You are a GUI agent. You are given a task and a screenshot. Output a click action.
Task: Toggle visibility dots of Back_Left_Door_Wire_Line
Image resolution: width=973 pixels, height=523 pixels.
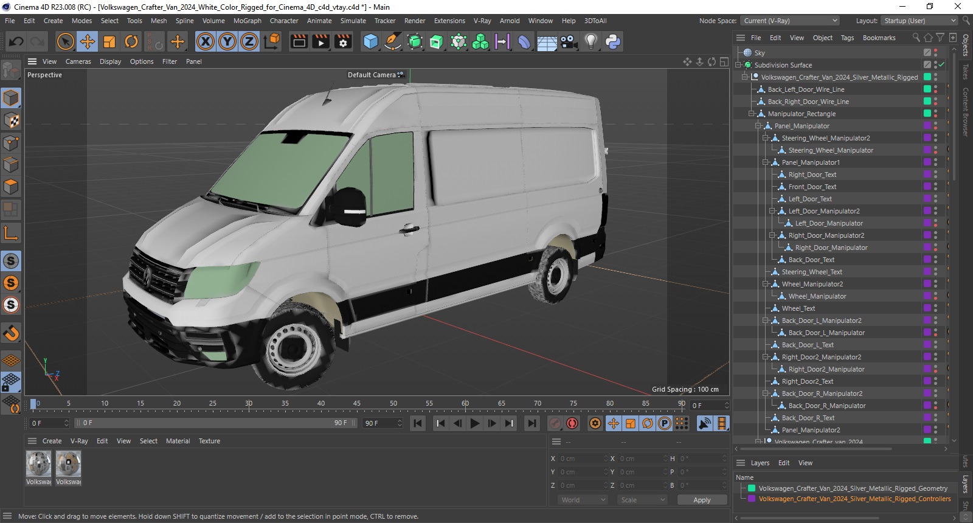pyautogui.click(x=935, y=89)
